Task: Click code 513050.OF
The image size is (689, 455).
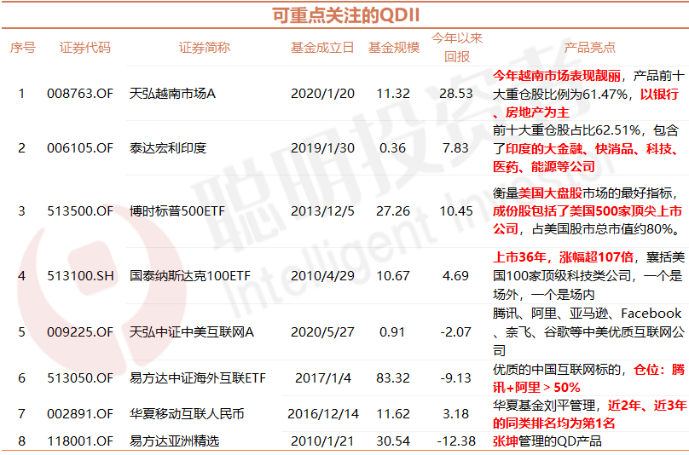Action: coord(80,377)
